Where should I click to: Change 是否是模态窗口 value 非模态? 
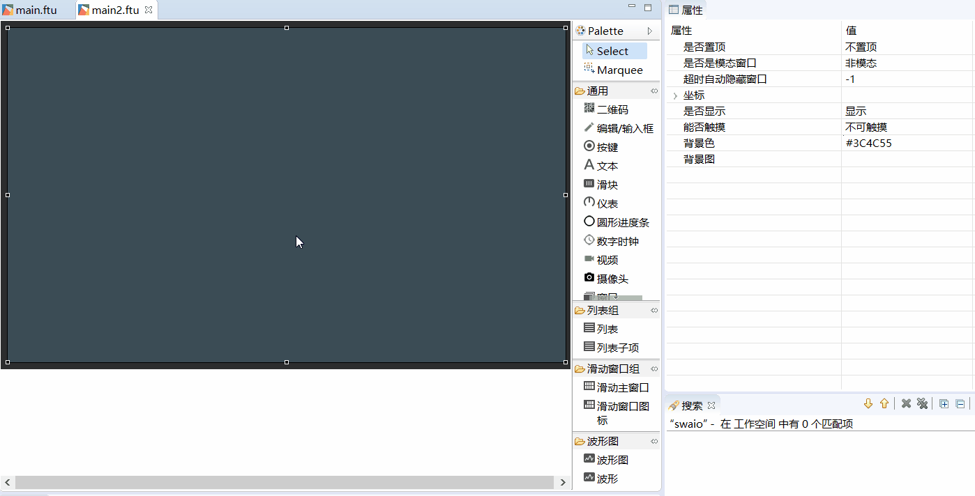[907, 63]
